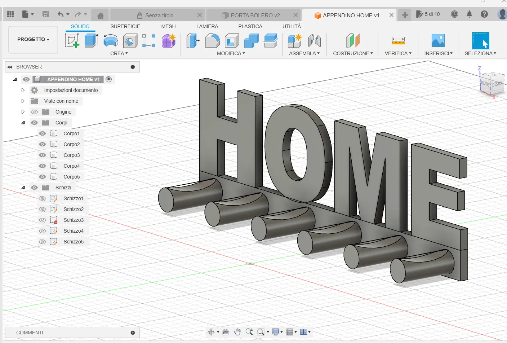Activate APPENDINO HOME v1 radio button
Image resolution: width=507 pixels, height=343 pixels.
click(x=109, y=79)
